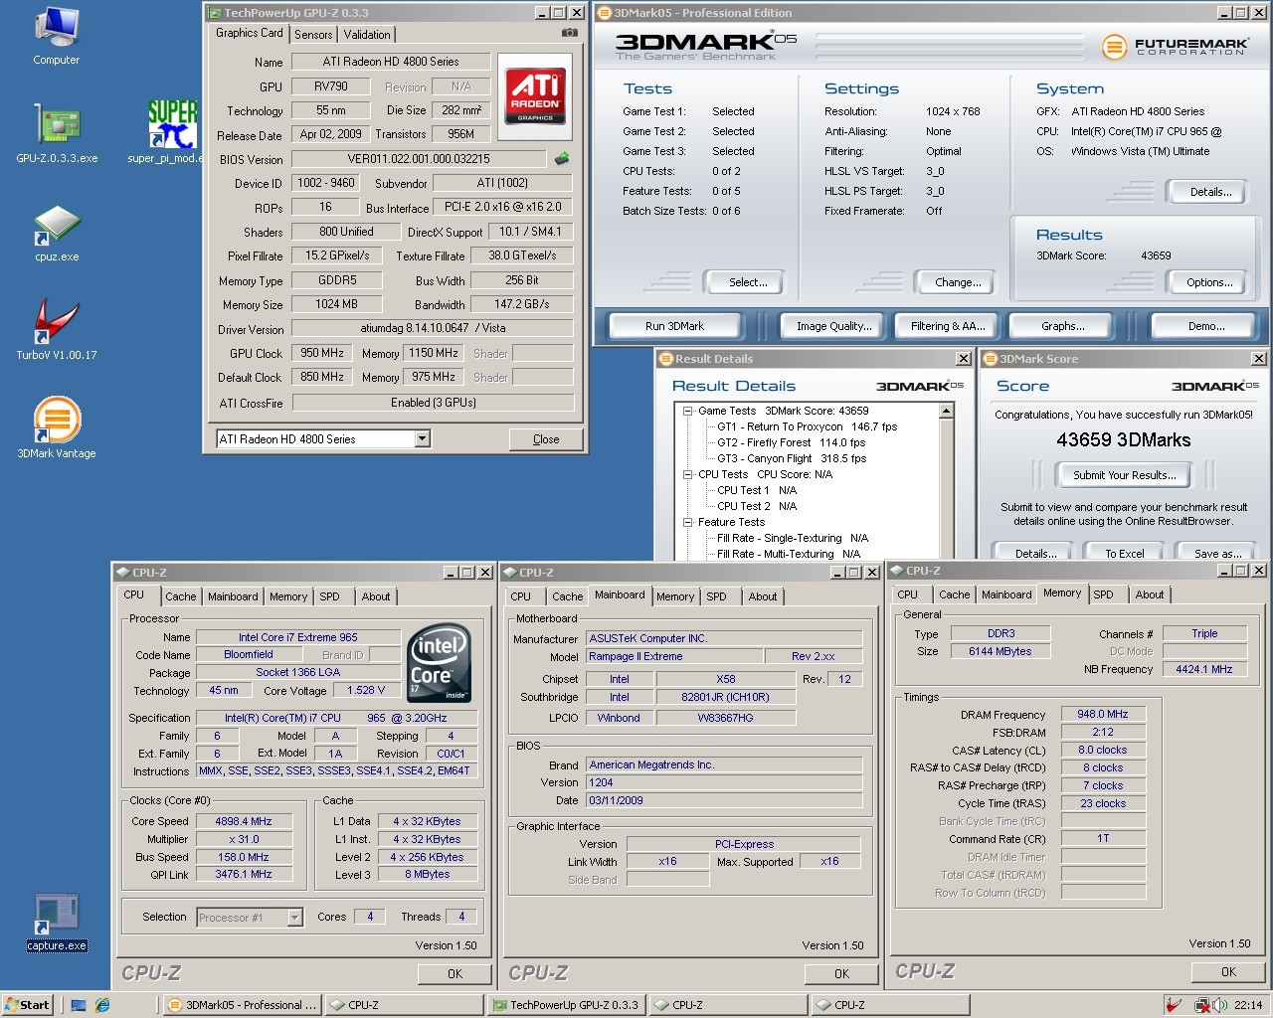Click Details button in 3DMark Score window
1273x1018 pixels.
[1034, 553]
